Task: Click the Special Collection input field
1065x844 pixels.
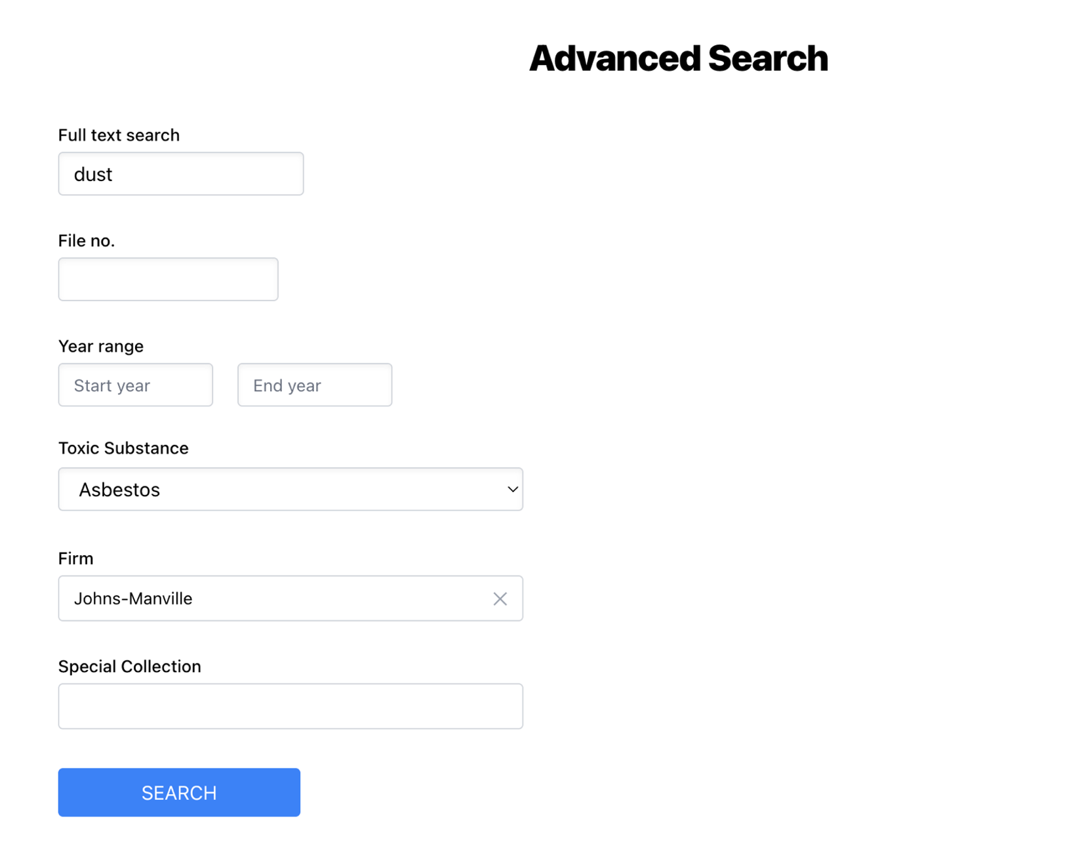Action: [x=291, y=706]
